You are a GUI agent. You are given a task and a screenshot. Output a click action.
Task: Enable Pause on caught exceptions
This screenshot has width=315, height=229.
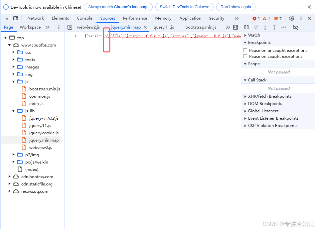point(244,57)
